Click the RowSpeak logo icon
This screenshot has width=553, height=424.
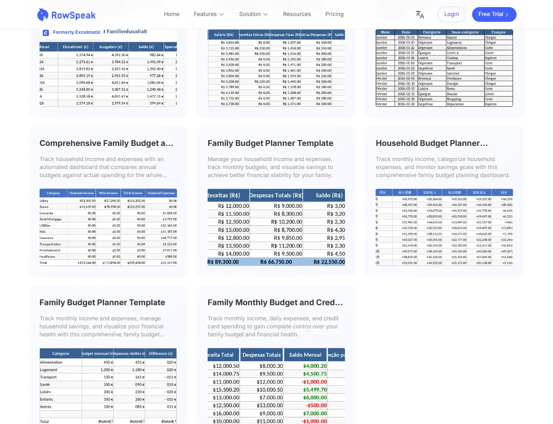click(43, 14)
